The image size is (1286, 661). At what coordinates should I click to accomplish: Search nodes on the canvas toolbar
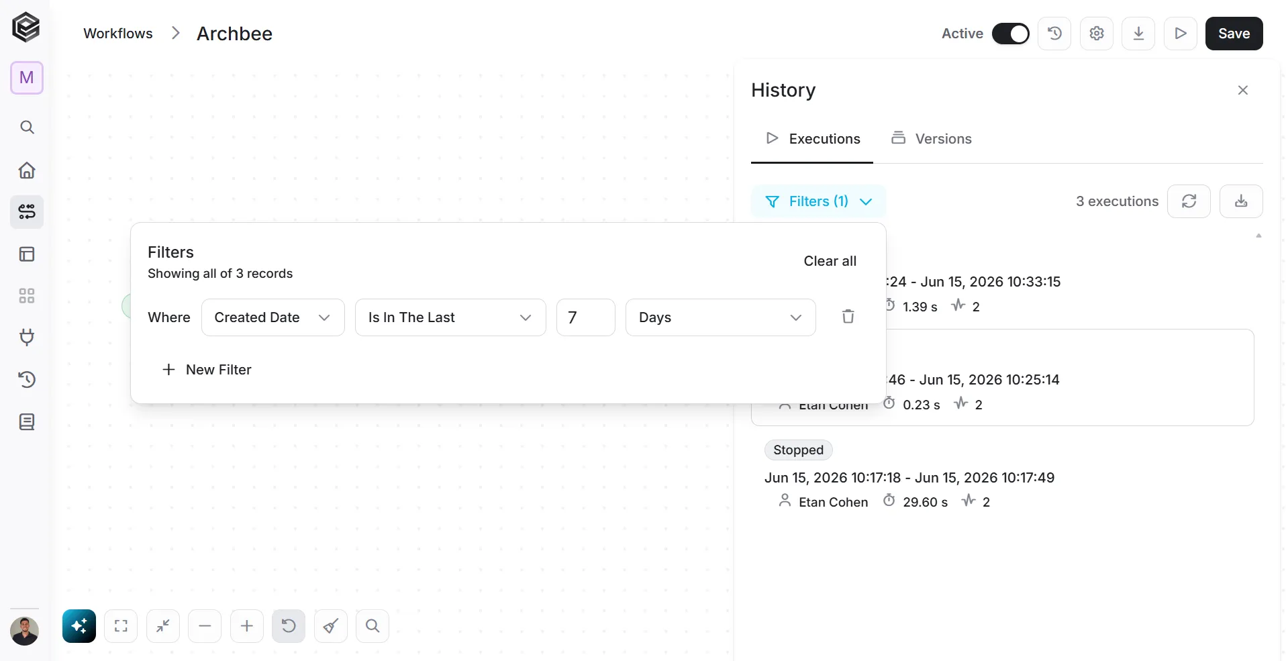click(373, 626)
